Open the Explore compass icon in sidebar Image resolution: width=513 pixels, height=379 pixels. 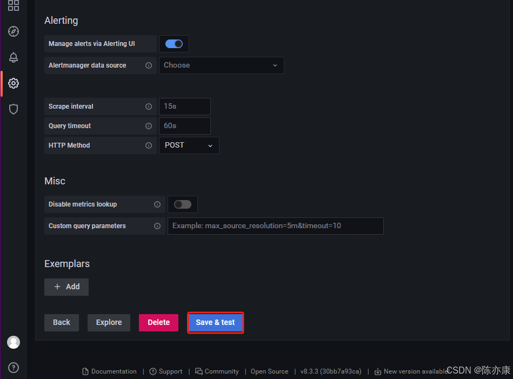click(x=14, y=31)
